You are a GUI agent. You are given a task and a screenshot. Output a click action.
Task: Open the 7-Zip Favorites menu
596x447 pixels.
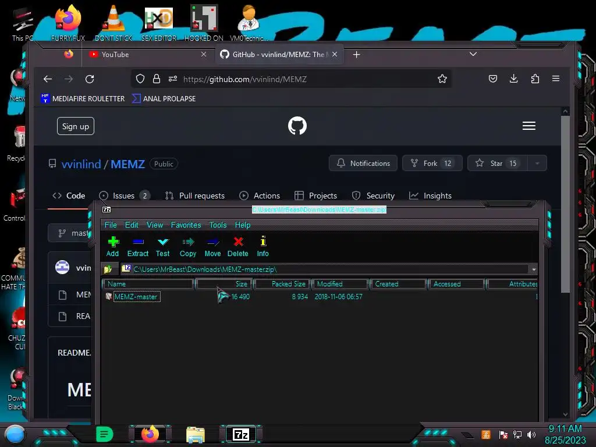point(186,225)
